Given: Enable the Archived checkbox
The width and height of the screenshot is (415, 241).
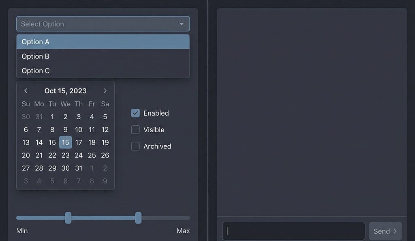Looking at the screenshot, I should pyautogui.click(x=135, y=146).
